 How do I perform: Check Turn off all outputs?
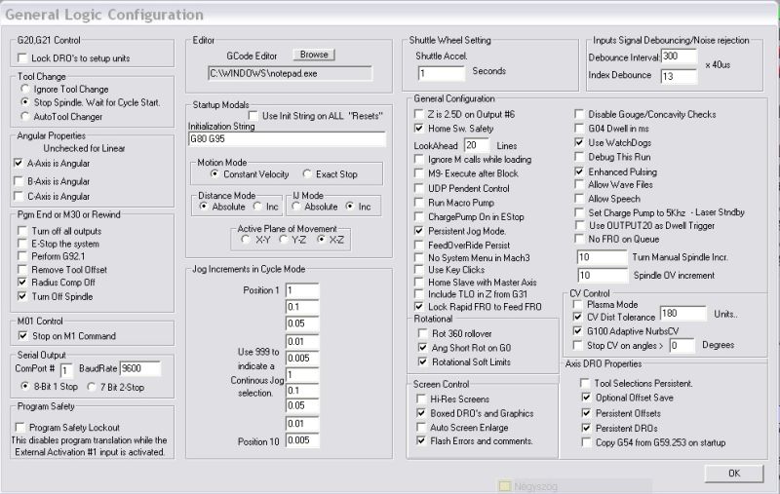[22, 231]
